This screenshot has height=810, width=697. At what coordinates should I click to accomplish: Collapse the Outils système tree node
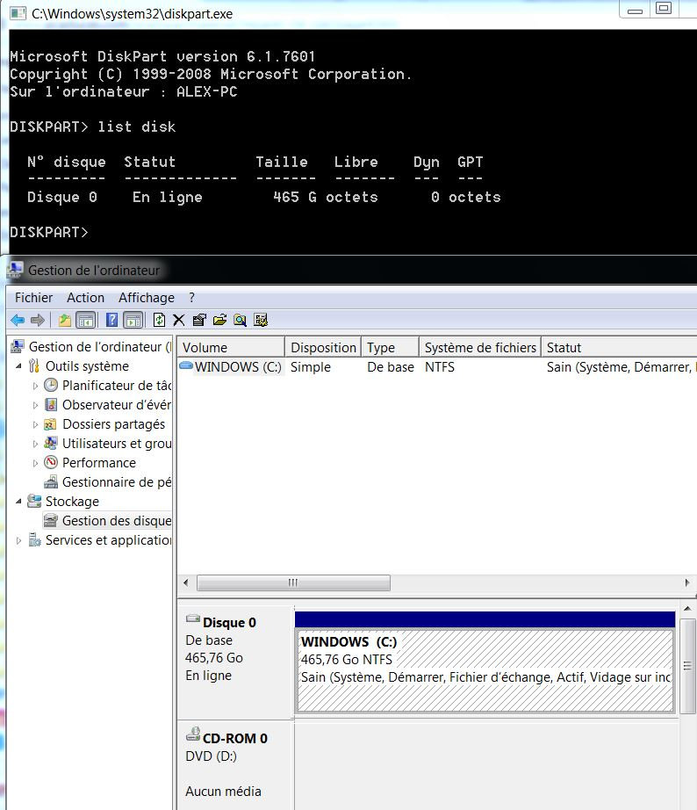tap(19, 365)
